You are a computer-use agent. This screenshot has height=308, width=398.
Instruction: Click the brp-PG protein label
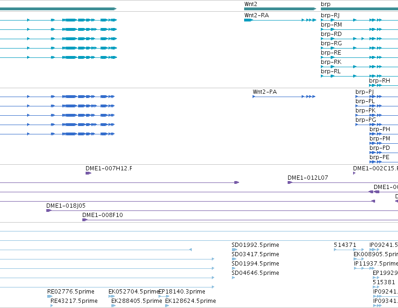(x=366, y=120)
